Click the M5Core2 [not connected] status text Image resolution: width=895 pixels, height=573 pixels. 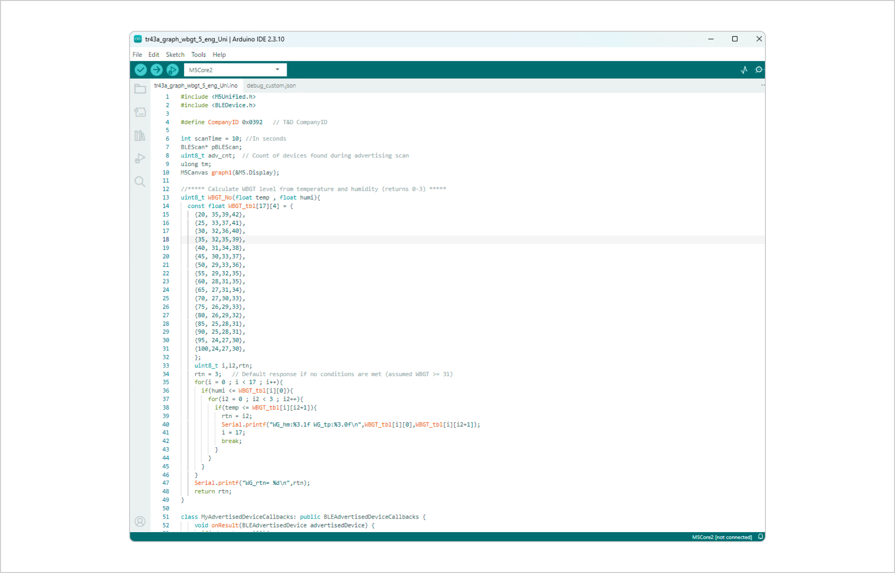point(722,537)
